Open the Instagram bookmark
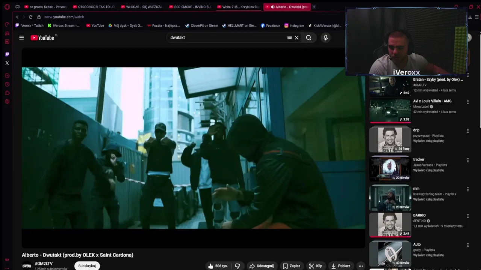 click(x=294, y=25)
